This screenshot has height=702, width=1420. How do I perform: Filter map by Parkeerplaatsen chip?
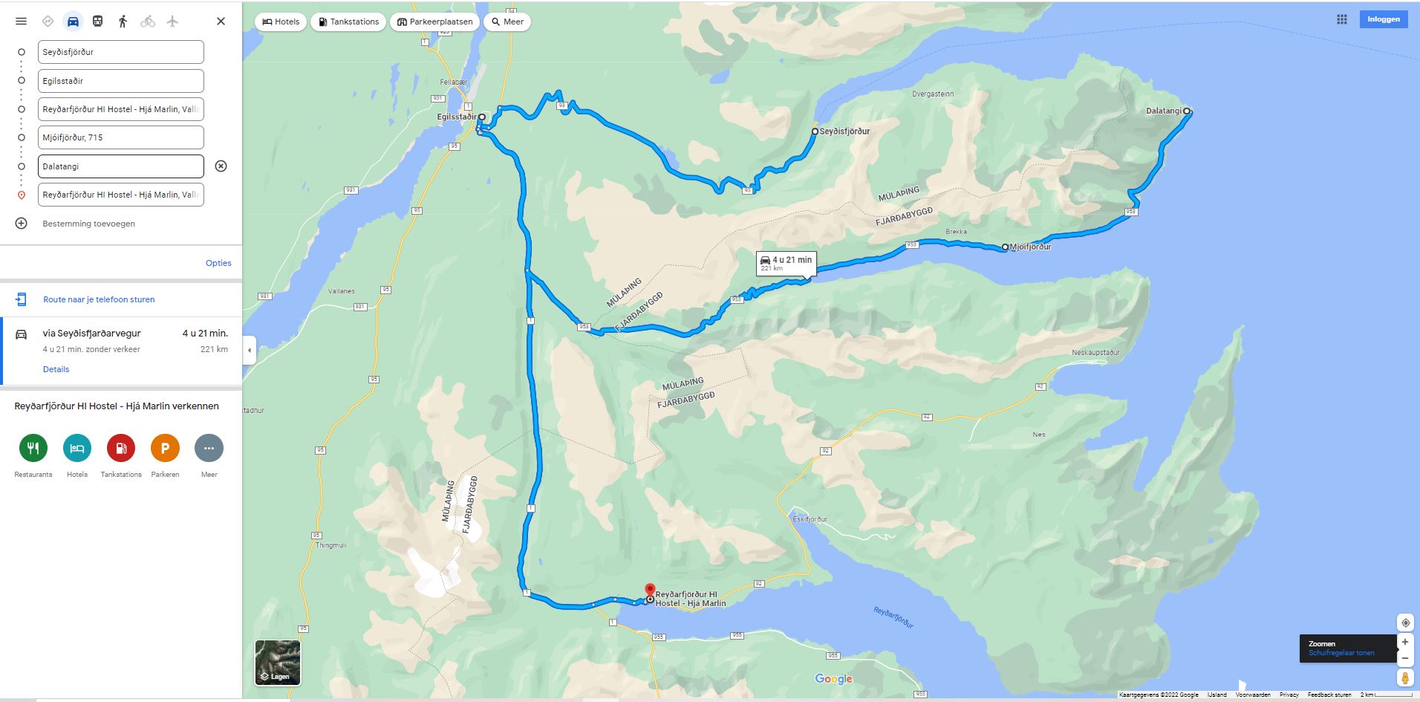[x=434, y=22]
